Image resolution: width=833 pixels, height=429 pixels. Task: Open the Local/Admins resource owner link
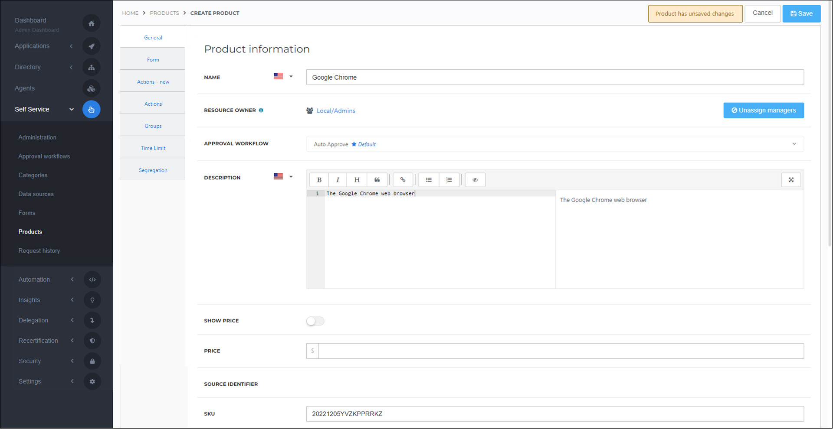pos(336,111)
